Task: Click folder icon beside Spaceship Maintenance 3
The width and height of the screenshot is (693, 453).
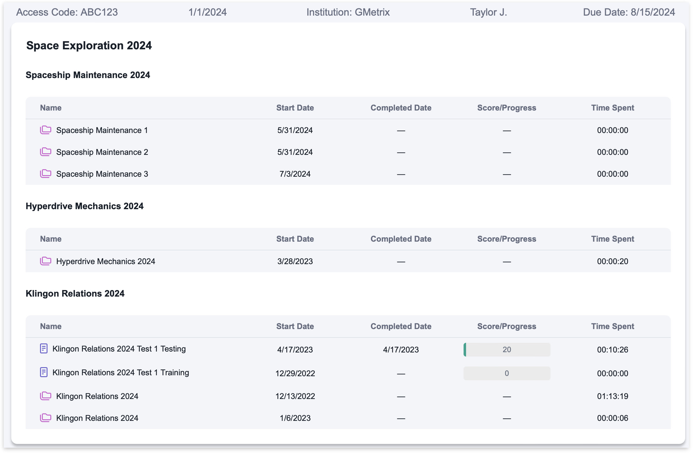Action: pyautogui.click(x=46, y=174)
